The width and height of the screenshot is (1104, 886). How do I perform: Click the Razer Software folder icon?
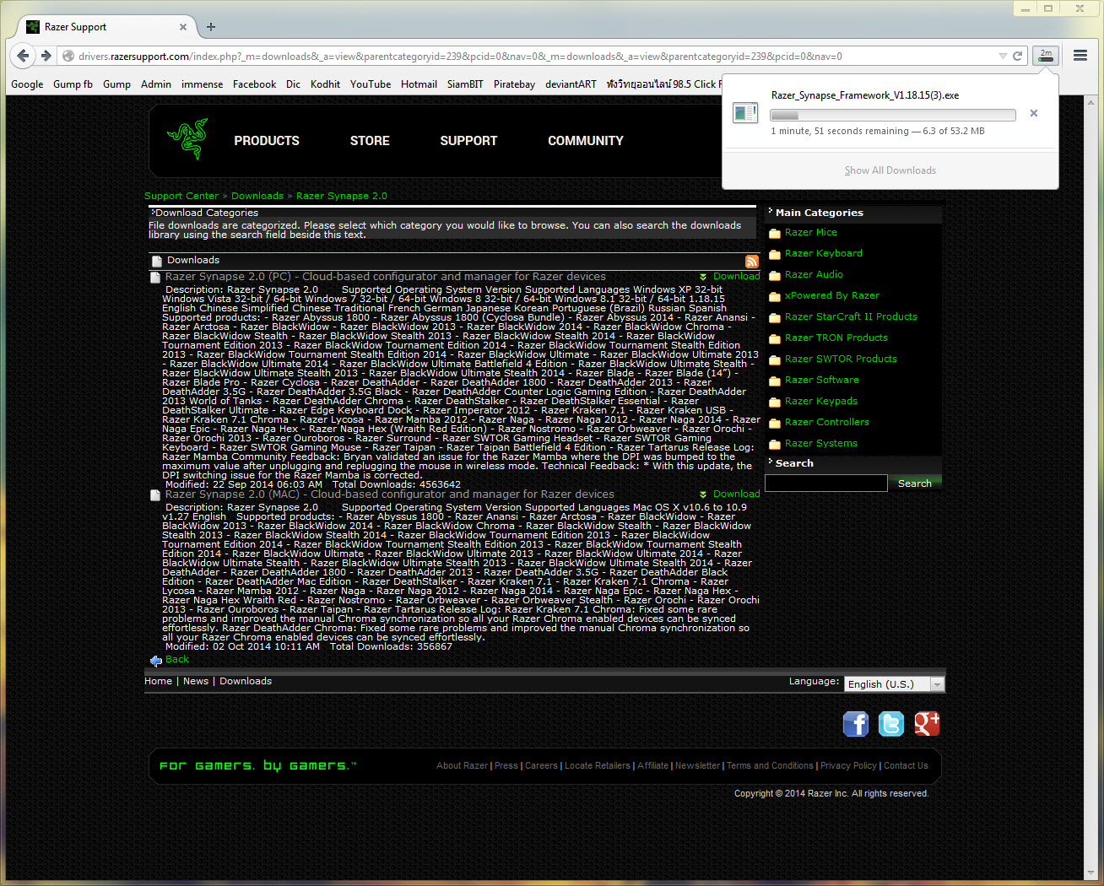tap(775, 381)
